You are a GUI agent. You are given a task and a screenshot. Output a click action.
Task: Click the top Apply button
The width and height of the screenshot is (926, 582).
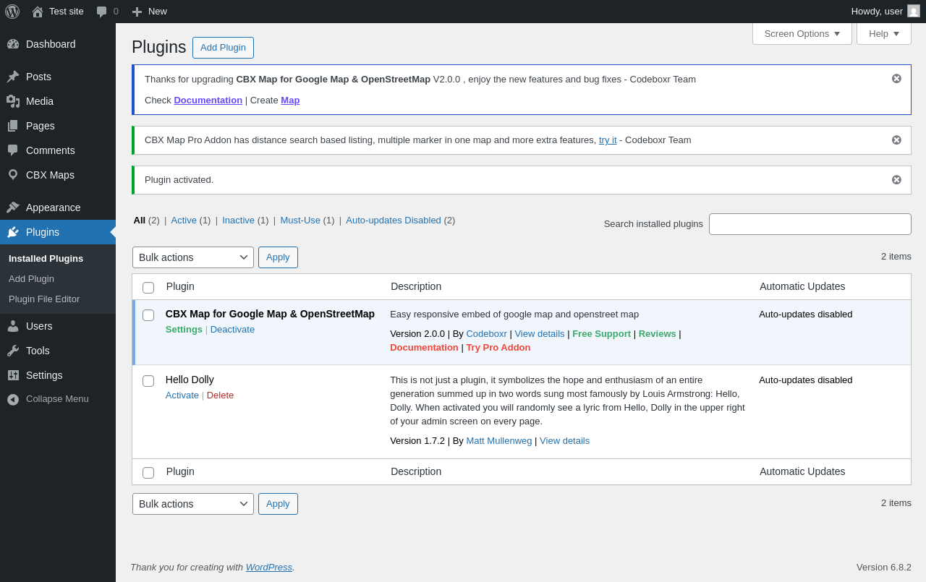[278, 257]
